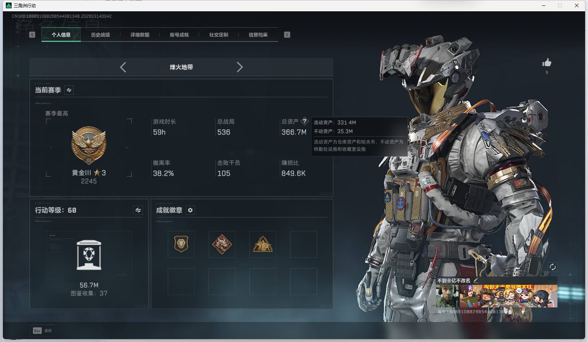The width and height of the screenshot is (588, 342).
Task: Select the shield achievement badge
Action: point(181,244)
